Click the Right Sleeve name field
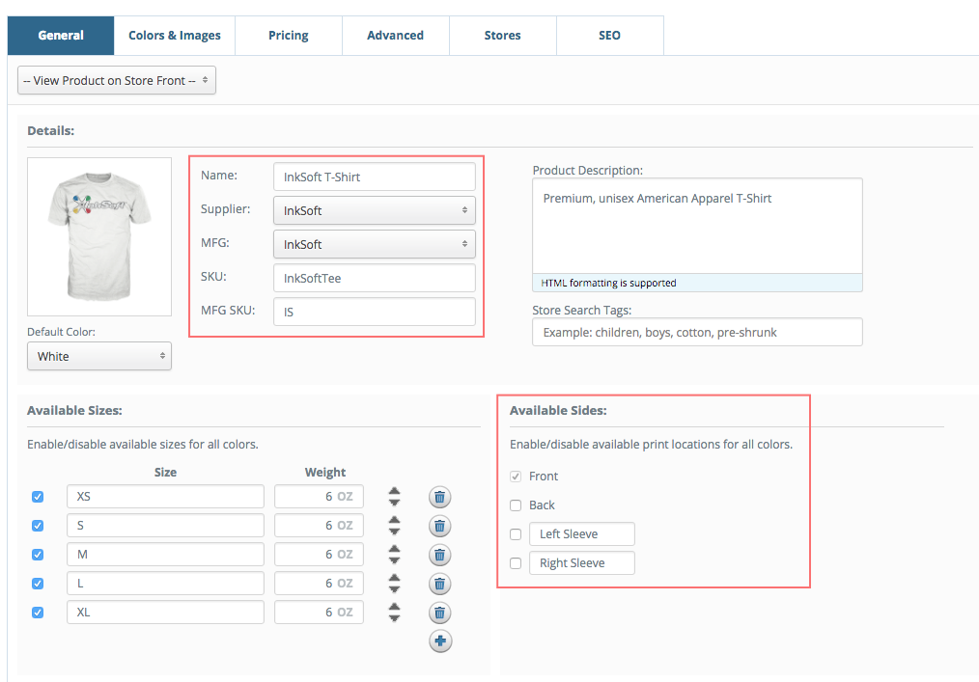The width and height of the screenshot is (979, 682). [x=582, y=562]
